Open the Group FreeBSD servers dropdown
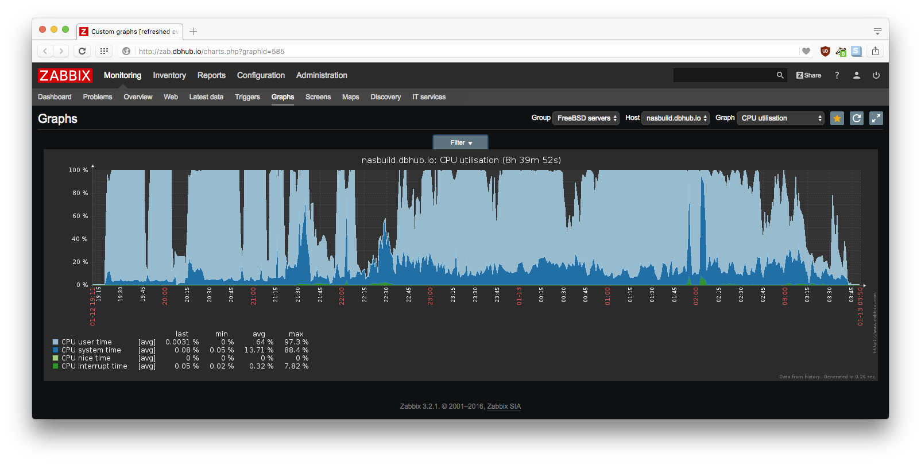 click(x=586, y=118)
